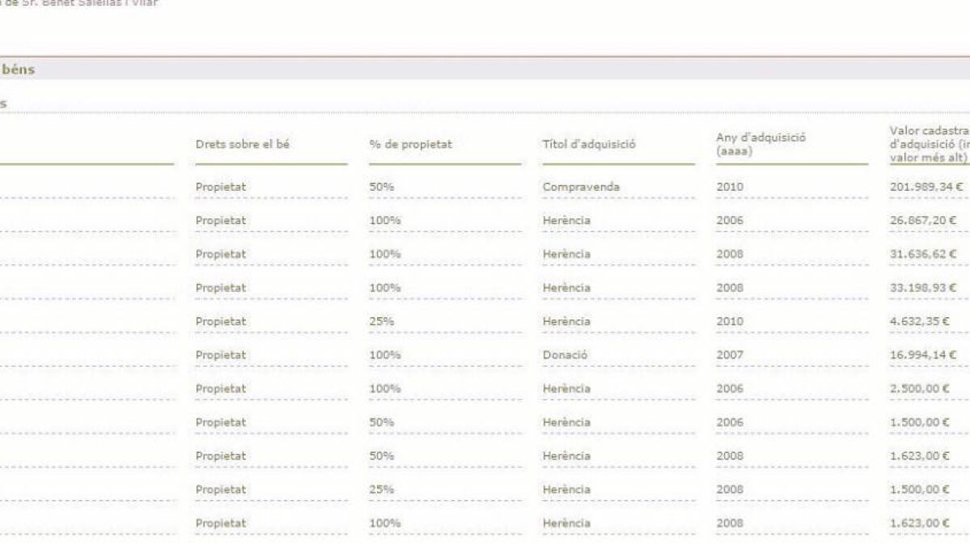The width and height of the screenshot is (970, 546).
Task: Click the 'Títol d'adquisició' column header
Action: [x=589, y=145]
